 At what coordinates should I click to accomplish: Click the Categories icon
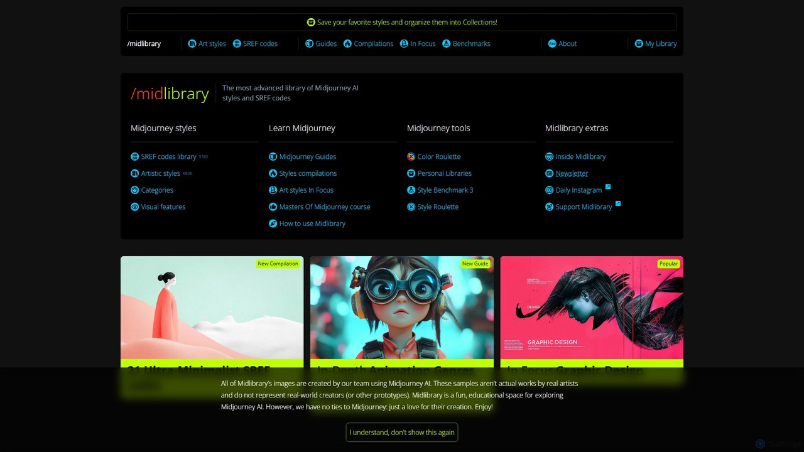point(134,190)
